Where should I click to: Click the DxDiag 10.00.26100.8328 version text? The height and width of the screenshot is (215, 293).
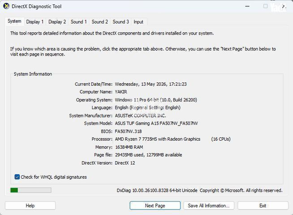(157, 190)
